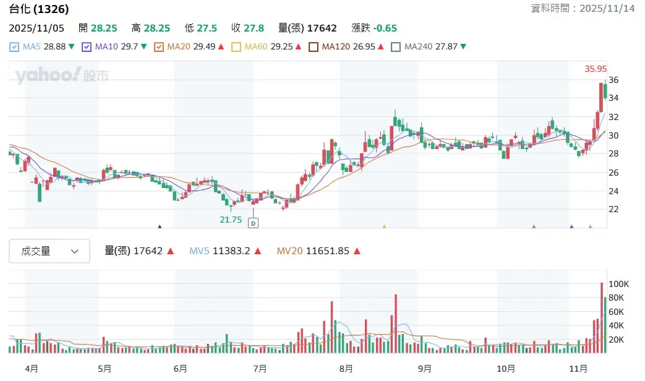Click the tallest 100K volume bar in November
Viewport: 645px width, 381px height.
coord(601,317)
